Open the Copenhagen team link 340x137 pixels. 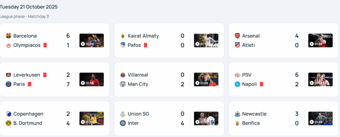(x=28, y=114)
